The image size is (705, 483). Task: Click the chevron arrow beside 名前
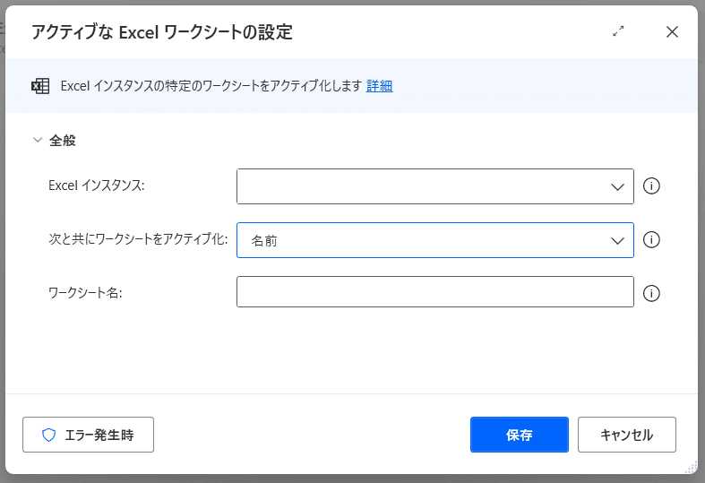pos(617,240)
